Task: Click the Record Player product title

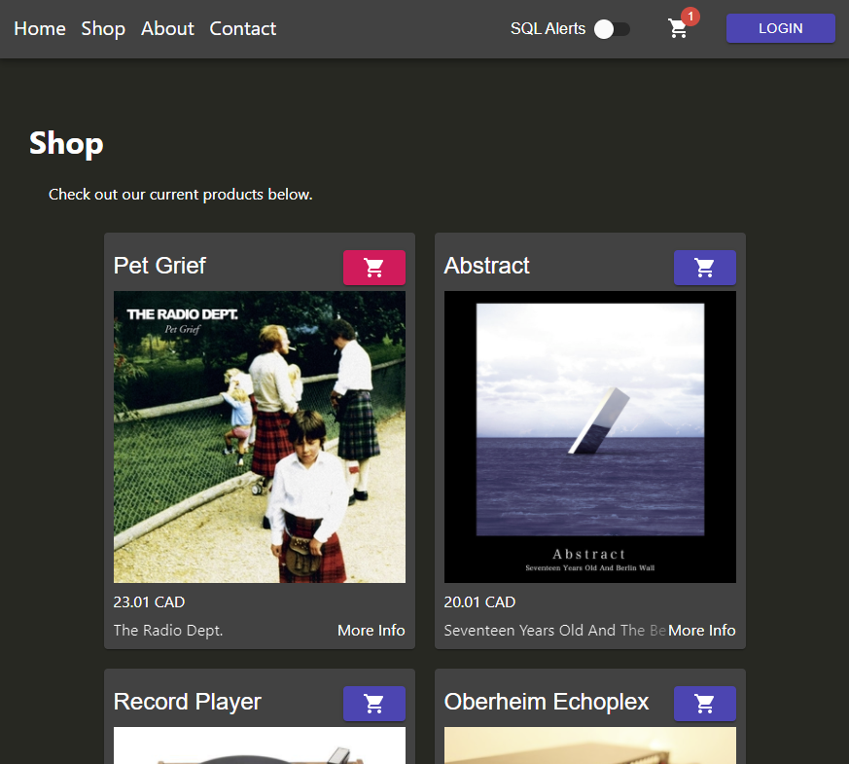Action: [x=188, y=702]
